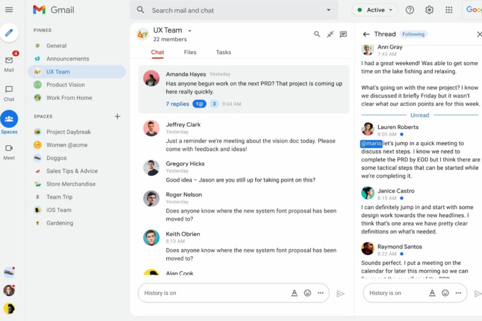
Task: Open the Meet video camera icon
Action: [x=9, y=148]
